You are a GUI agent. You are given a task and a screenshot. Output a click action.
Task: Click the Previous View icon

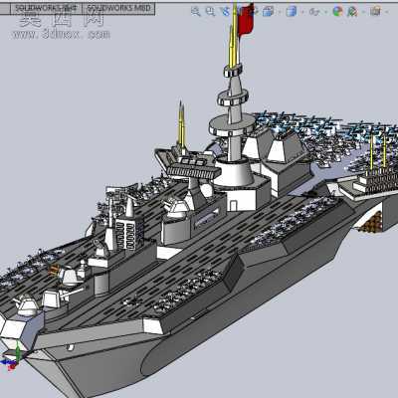[x=226, y=12]
